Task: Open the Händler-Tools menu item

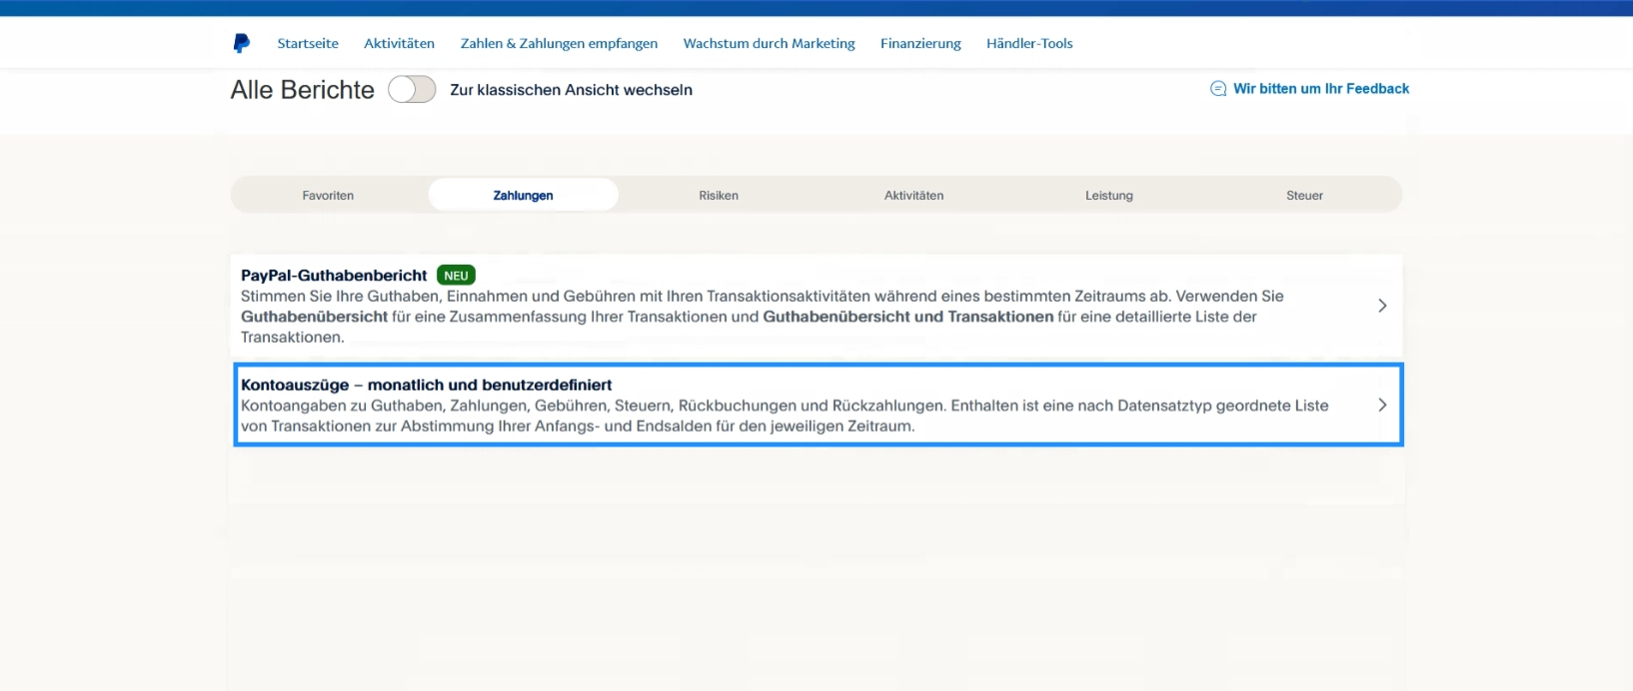Action: (x=1029, y=43)
